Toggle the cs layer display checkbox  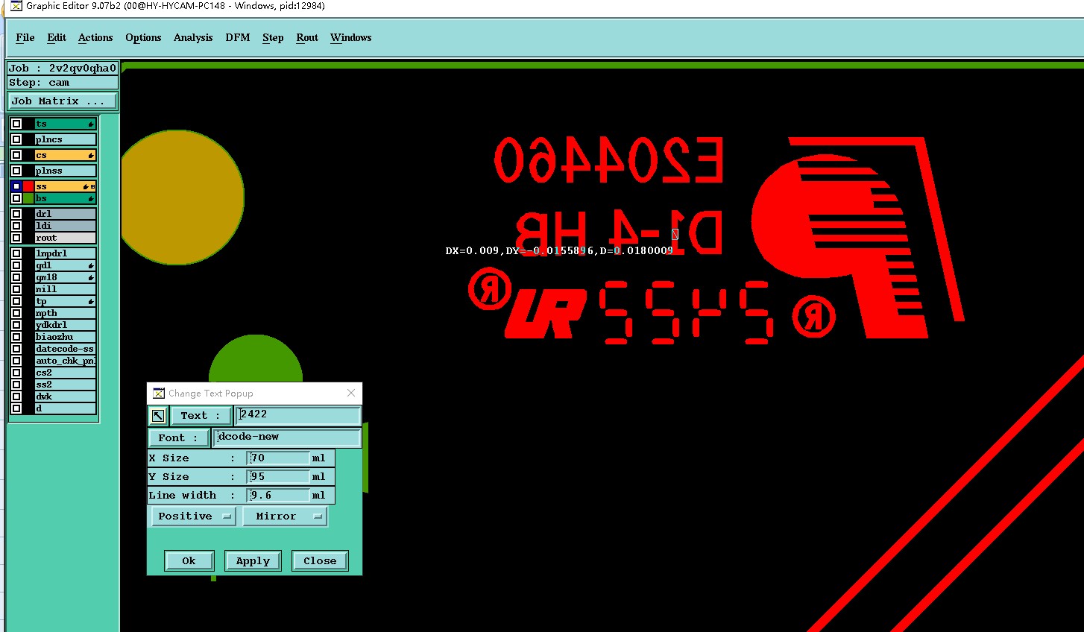(x=16, y=155)
